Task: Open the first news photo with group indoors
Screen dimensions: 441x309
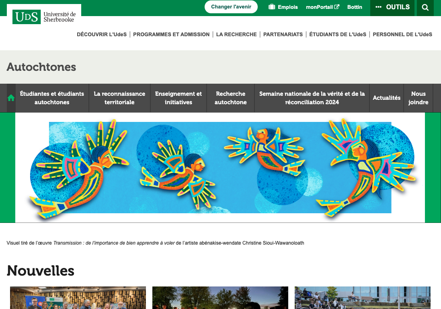Action: coord(78,298)
